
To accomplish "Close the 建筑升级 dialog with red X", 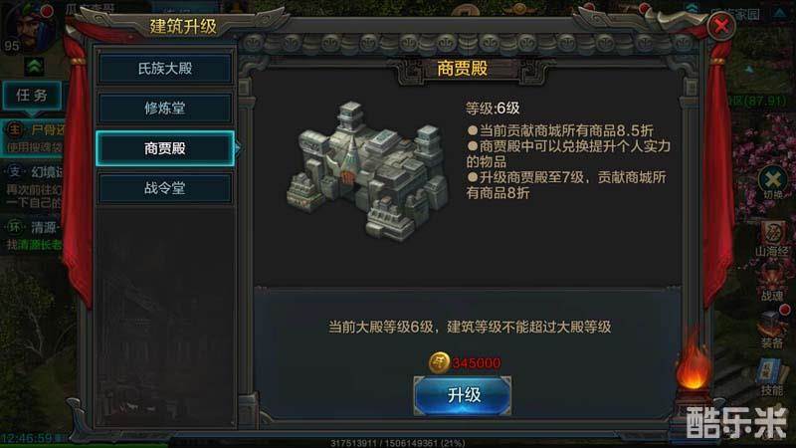I will pyautogui.click(x=721, y=26).
